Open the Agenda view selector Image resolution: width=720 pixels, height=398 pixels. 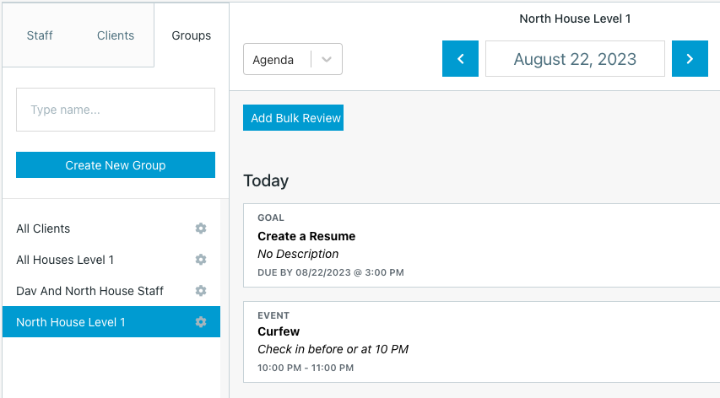pos(293,59)
